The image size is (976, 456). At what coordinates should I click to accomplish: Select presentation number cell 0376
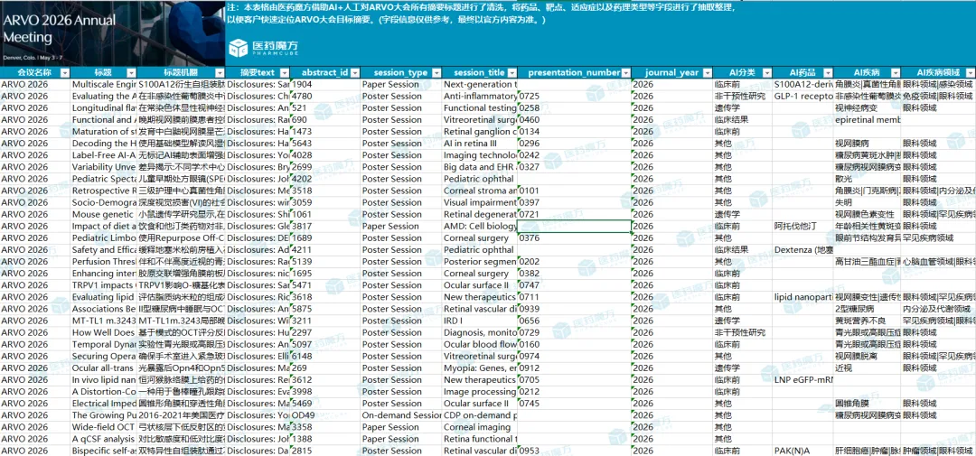[575, 238]
